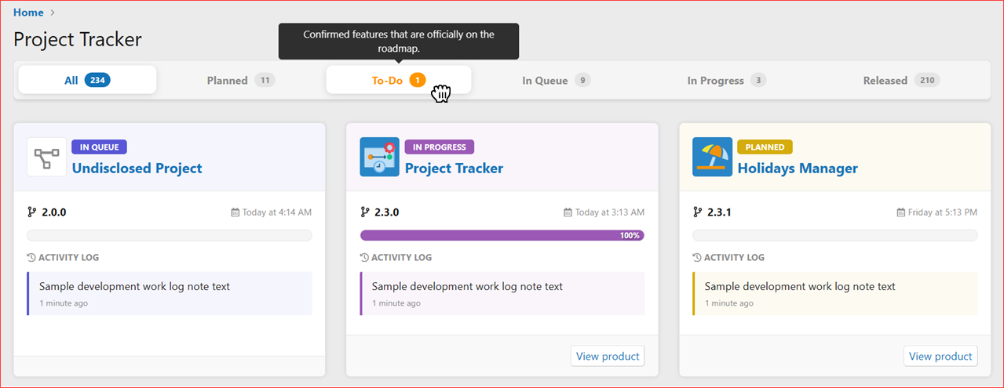Click the Today at 3:13 AM timestamp
The height and width of the screenshot is (388, 1004).
point(610,212)
